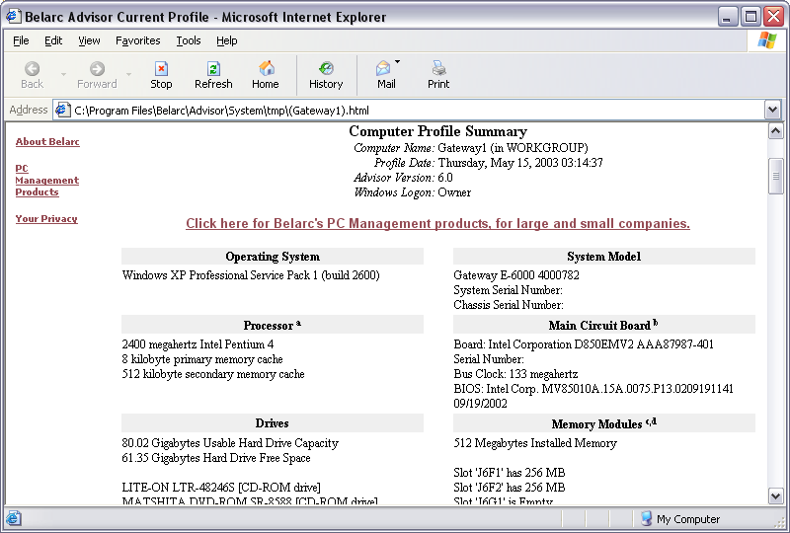Click the status bar page icon

(13, 518)
